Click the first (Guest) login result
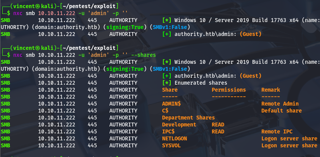The width and height of the screenshot is (320, 157). [251, 34]
